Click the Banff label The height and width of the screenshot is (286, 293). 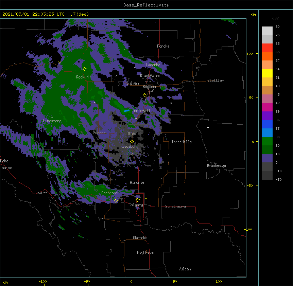tap(42, 193)
